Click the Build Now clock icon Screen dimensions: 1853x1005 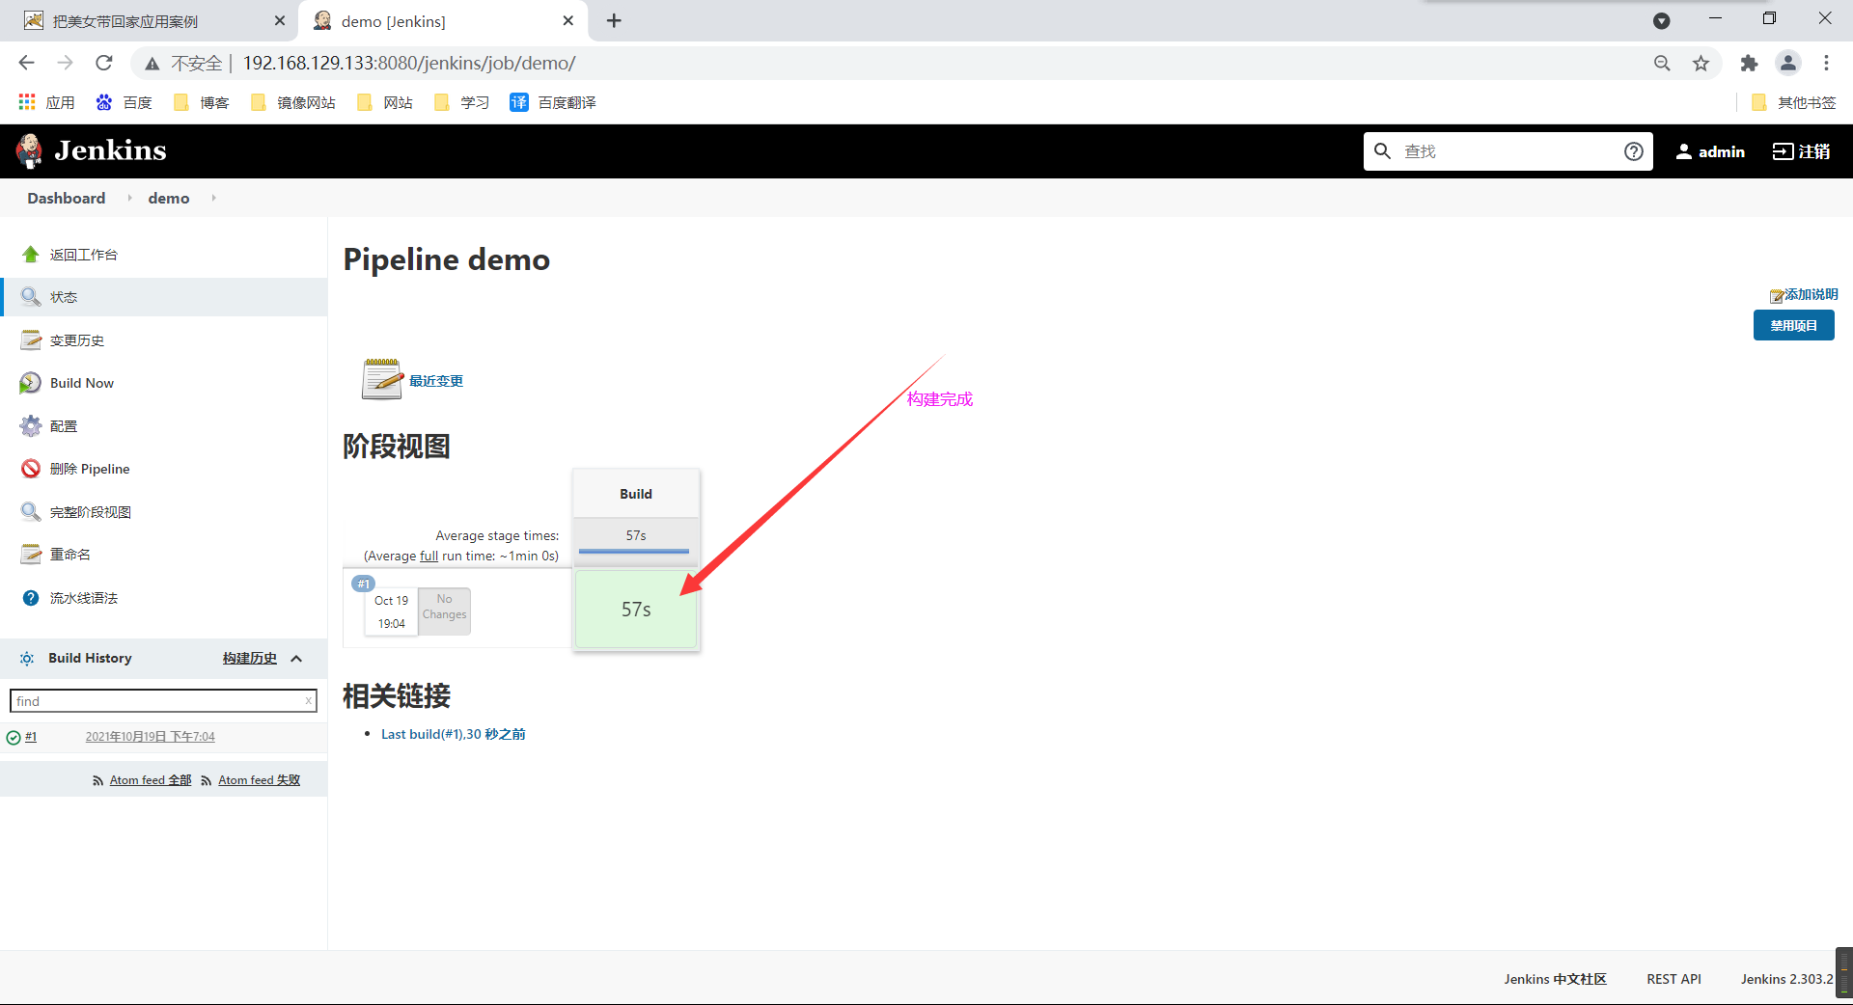(x=31, y=383)
